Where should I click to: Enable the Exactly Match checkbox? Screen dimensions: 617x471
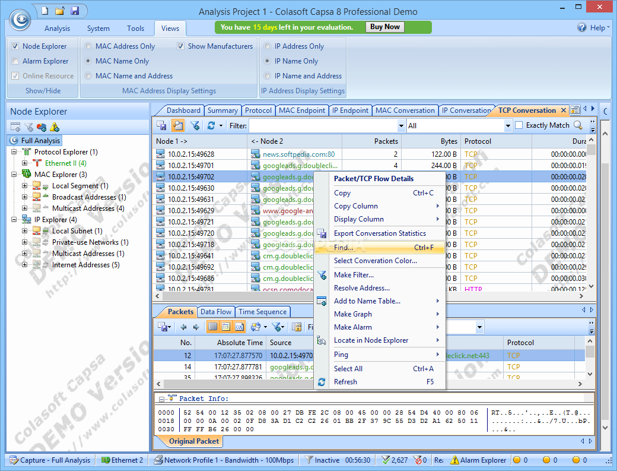click(519, 125)
